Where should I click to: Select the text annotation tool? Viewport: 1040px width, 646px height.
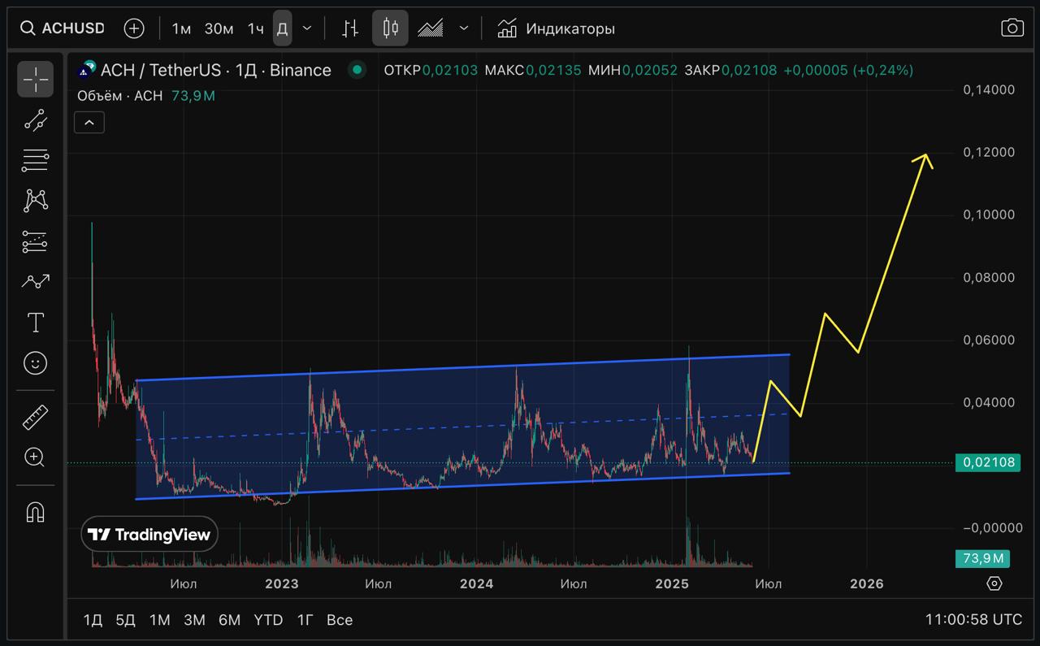(36, 322)
